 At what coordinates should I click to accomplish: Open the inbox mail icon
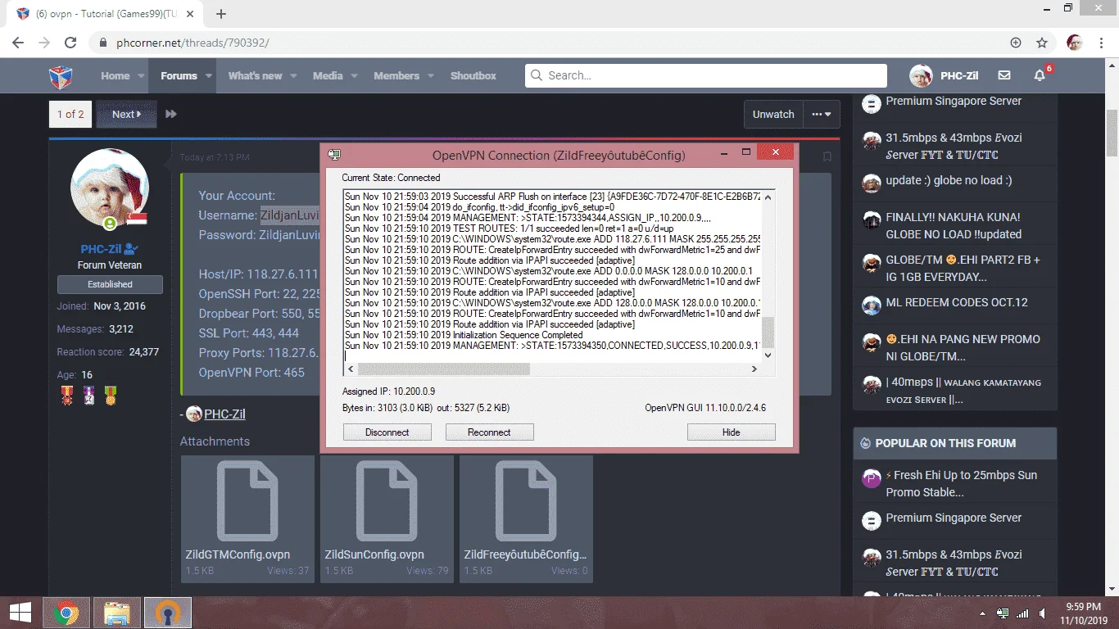click(1004, 75)
